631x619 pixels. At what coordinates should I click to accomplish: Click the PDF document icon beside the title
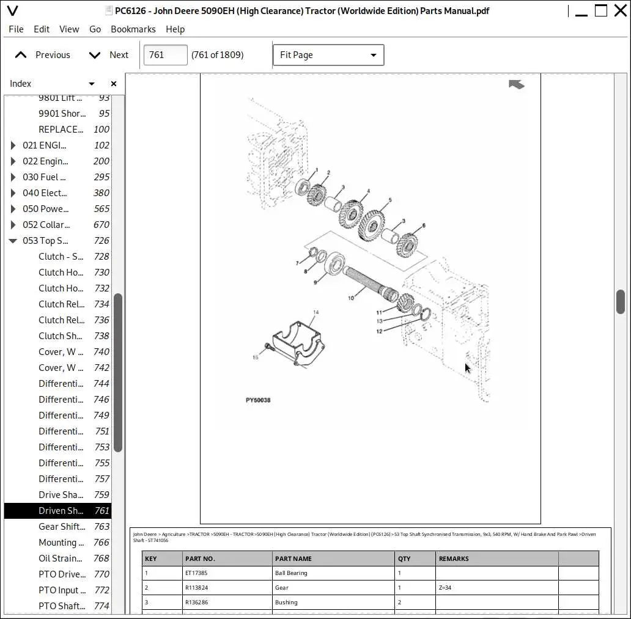[108, 10]
